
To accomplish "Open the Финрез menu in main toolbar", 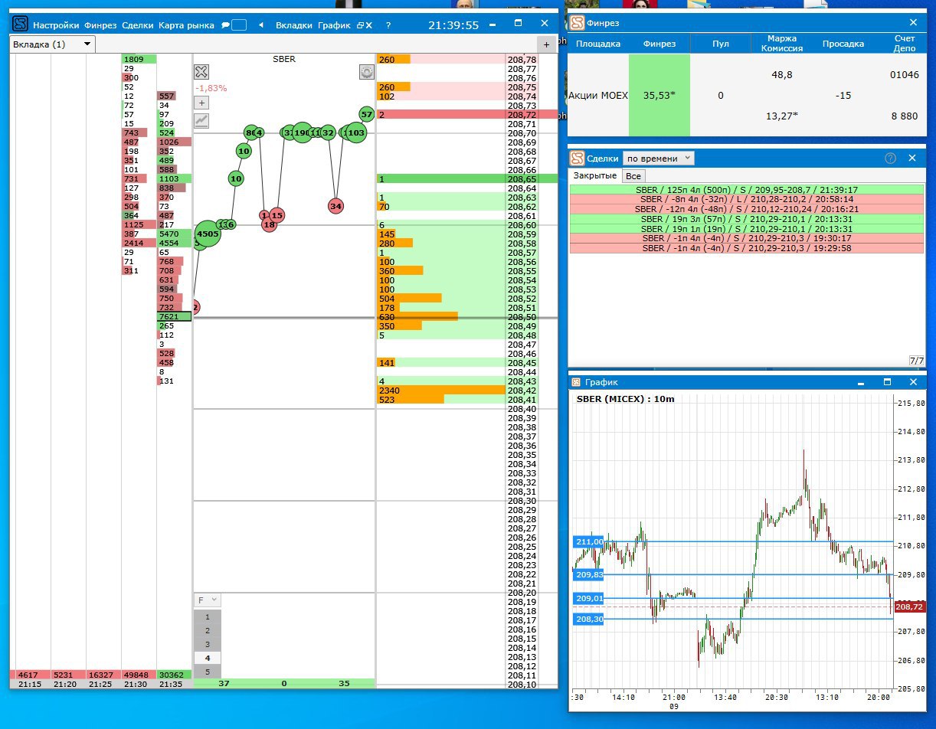I will click(100, 25).
